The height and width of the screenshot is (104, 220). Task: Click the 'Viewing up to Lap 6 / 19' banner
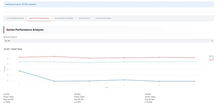coord(109,4)
